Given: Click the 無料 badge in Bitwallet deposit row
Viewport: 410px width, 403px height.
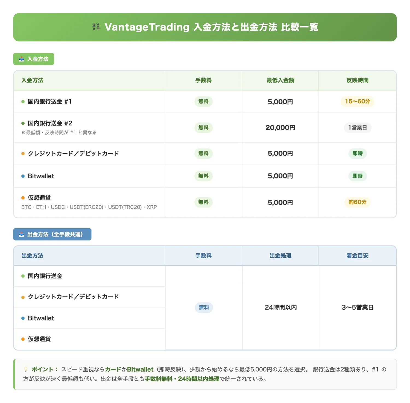Looking at the screenshot, I should [x=203, y=176].
